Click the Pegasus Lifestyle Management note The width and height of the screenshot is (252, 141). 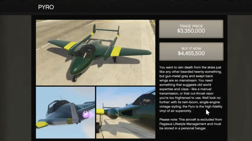191,124
